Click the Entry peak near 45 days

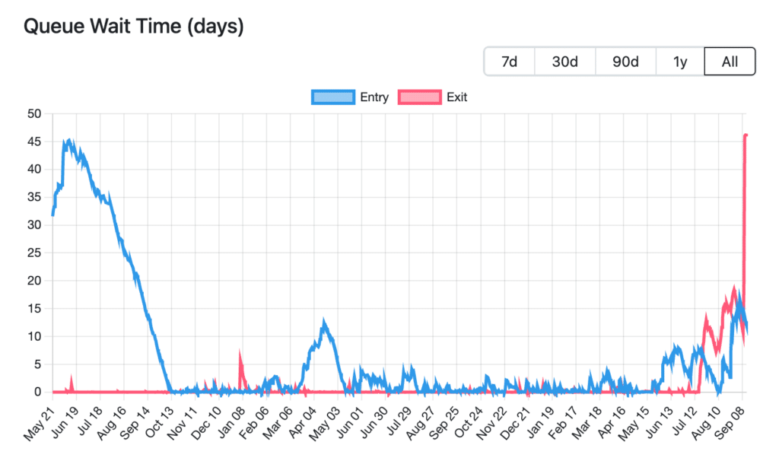[68, 141]
